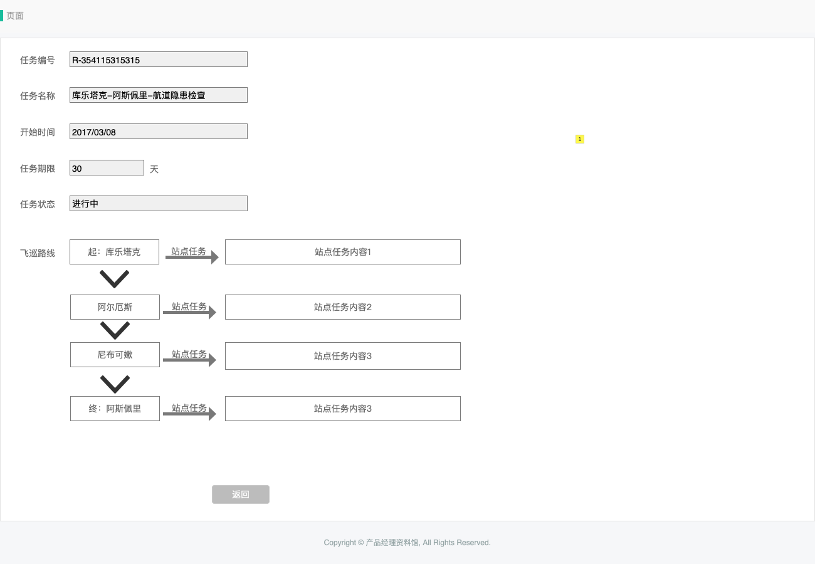Click the 任务编号 field showing R-354115315315
This screenshot has height=564, width=815.
(159, 60)
